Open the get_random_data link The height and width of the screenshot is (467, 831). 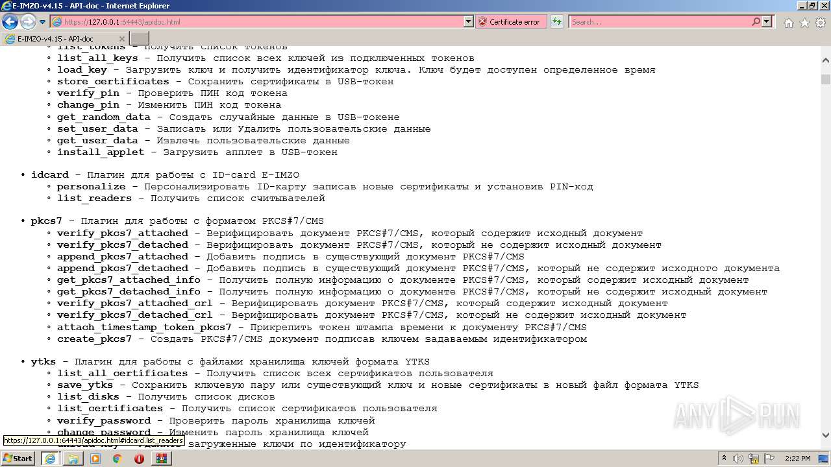(x=104, y=117)
